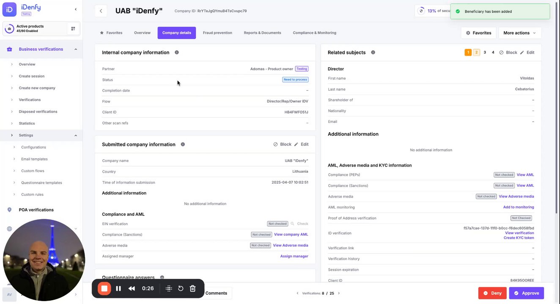Click the POA verifications location pin icon
Screen dimensions: 560x304
[9, 210]
